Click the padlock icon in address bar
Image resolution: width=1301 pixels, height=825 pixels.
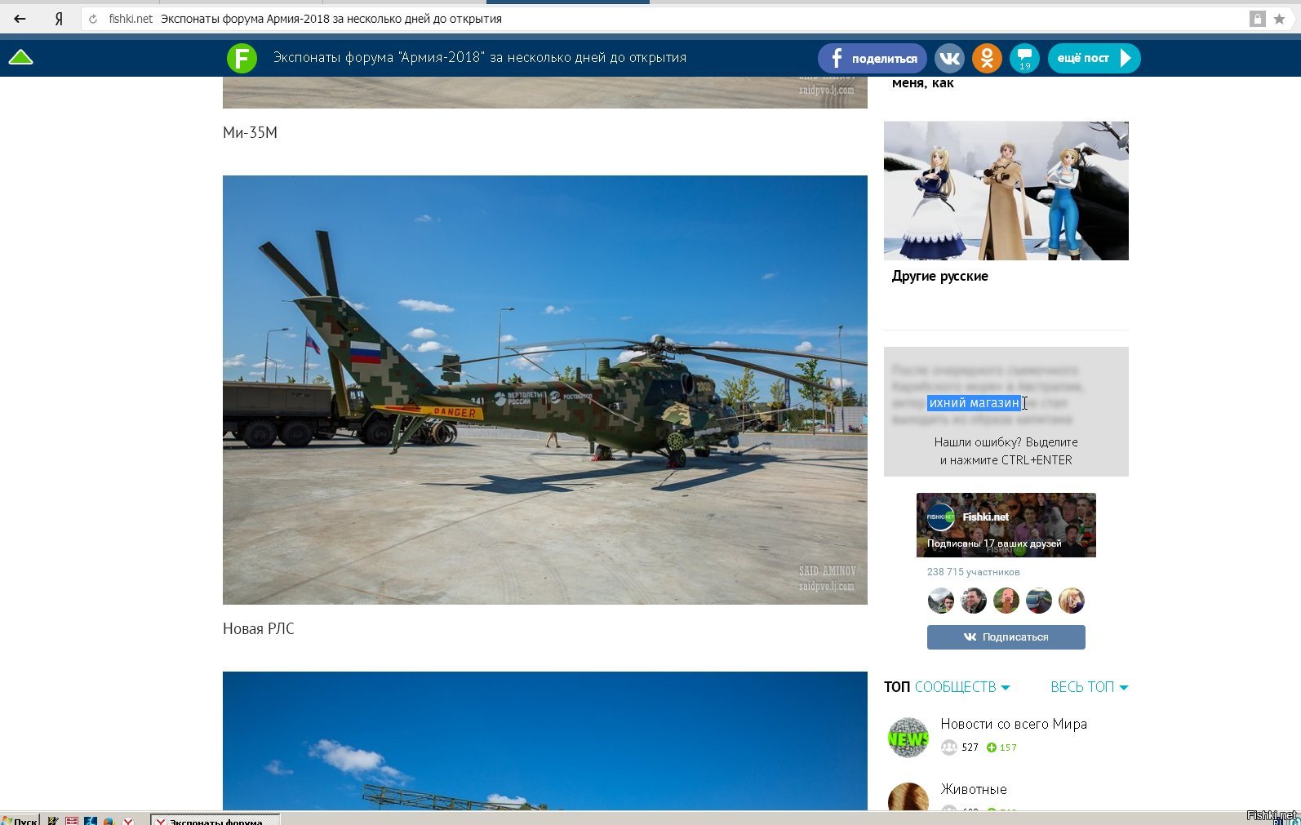click(x=1257, y=19)
